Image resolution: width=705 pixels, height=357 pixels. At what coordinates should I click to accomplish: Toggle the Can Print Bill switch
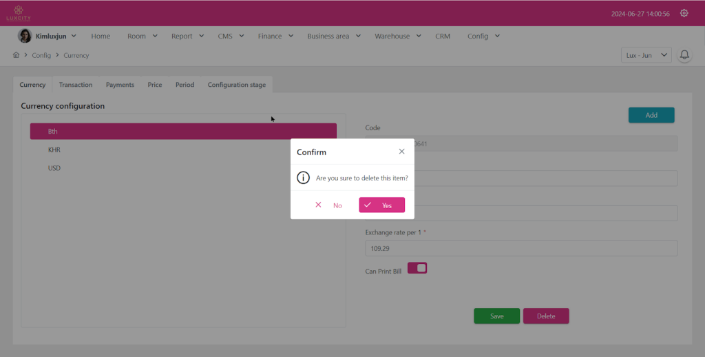coord(417,268)
